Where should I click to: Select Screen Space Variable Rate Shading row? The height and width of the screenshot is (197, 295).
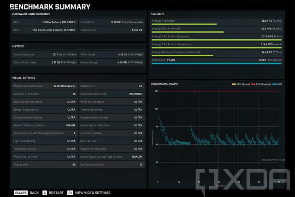click(x=112, y=157)
